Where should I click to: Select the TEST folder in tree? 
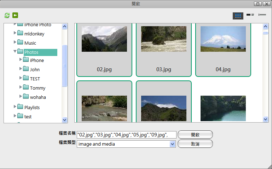coord(35,79)
